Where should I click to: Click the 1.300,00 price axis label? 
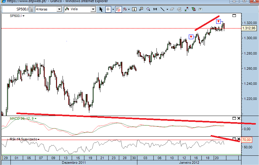pos(250,38)
